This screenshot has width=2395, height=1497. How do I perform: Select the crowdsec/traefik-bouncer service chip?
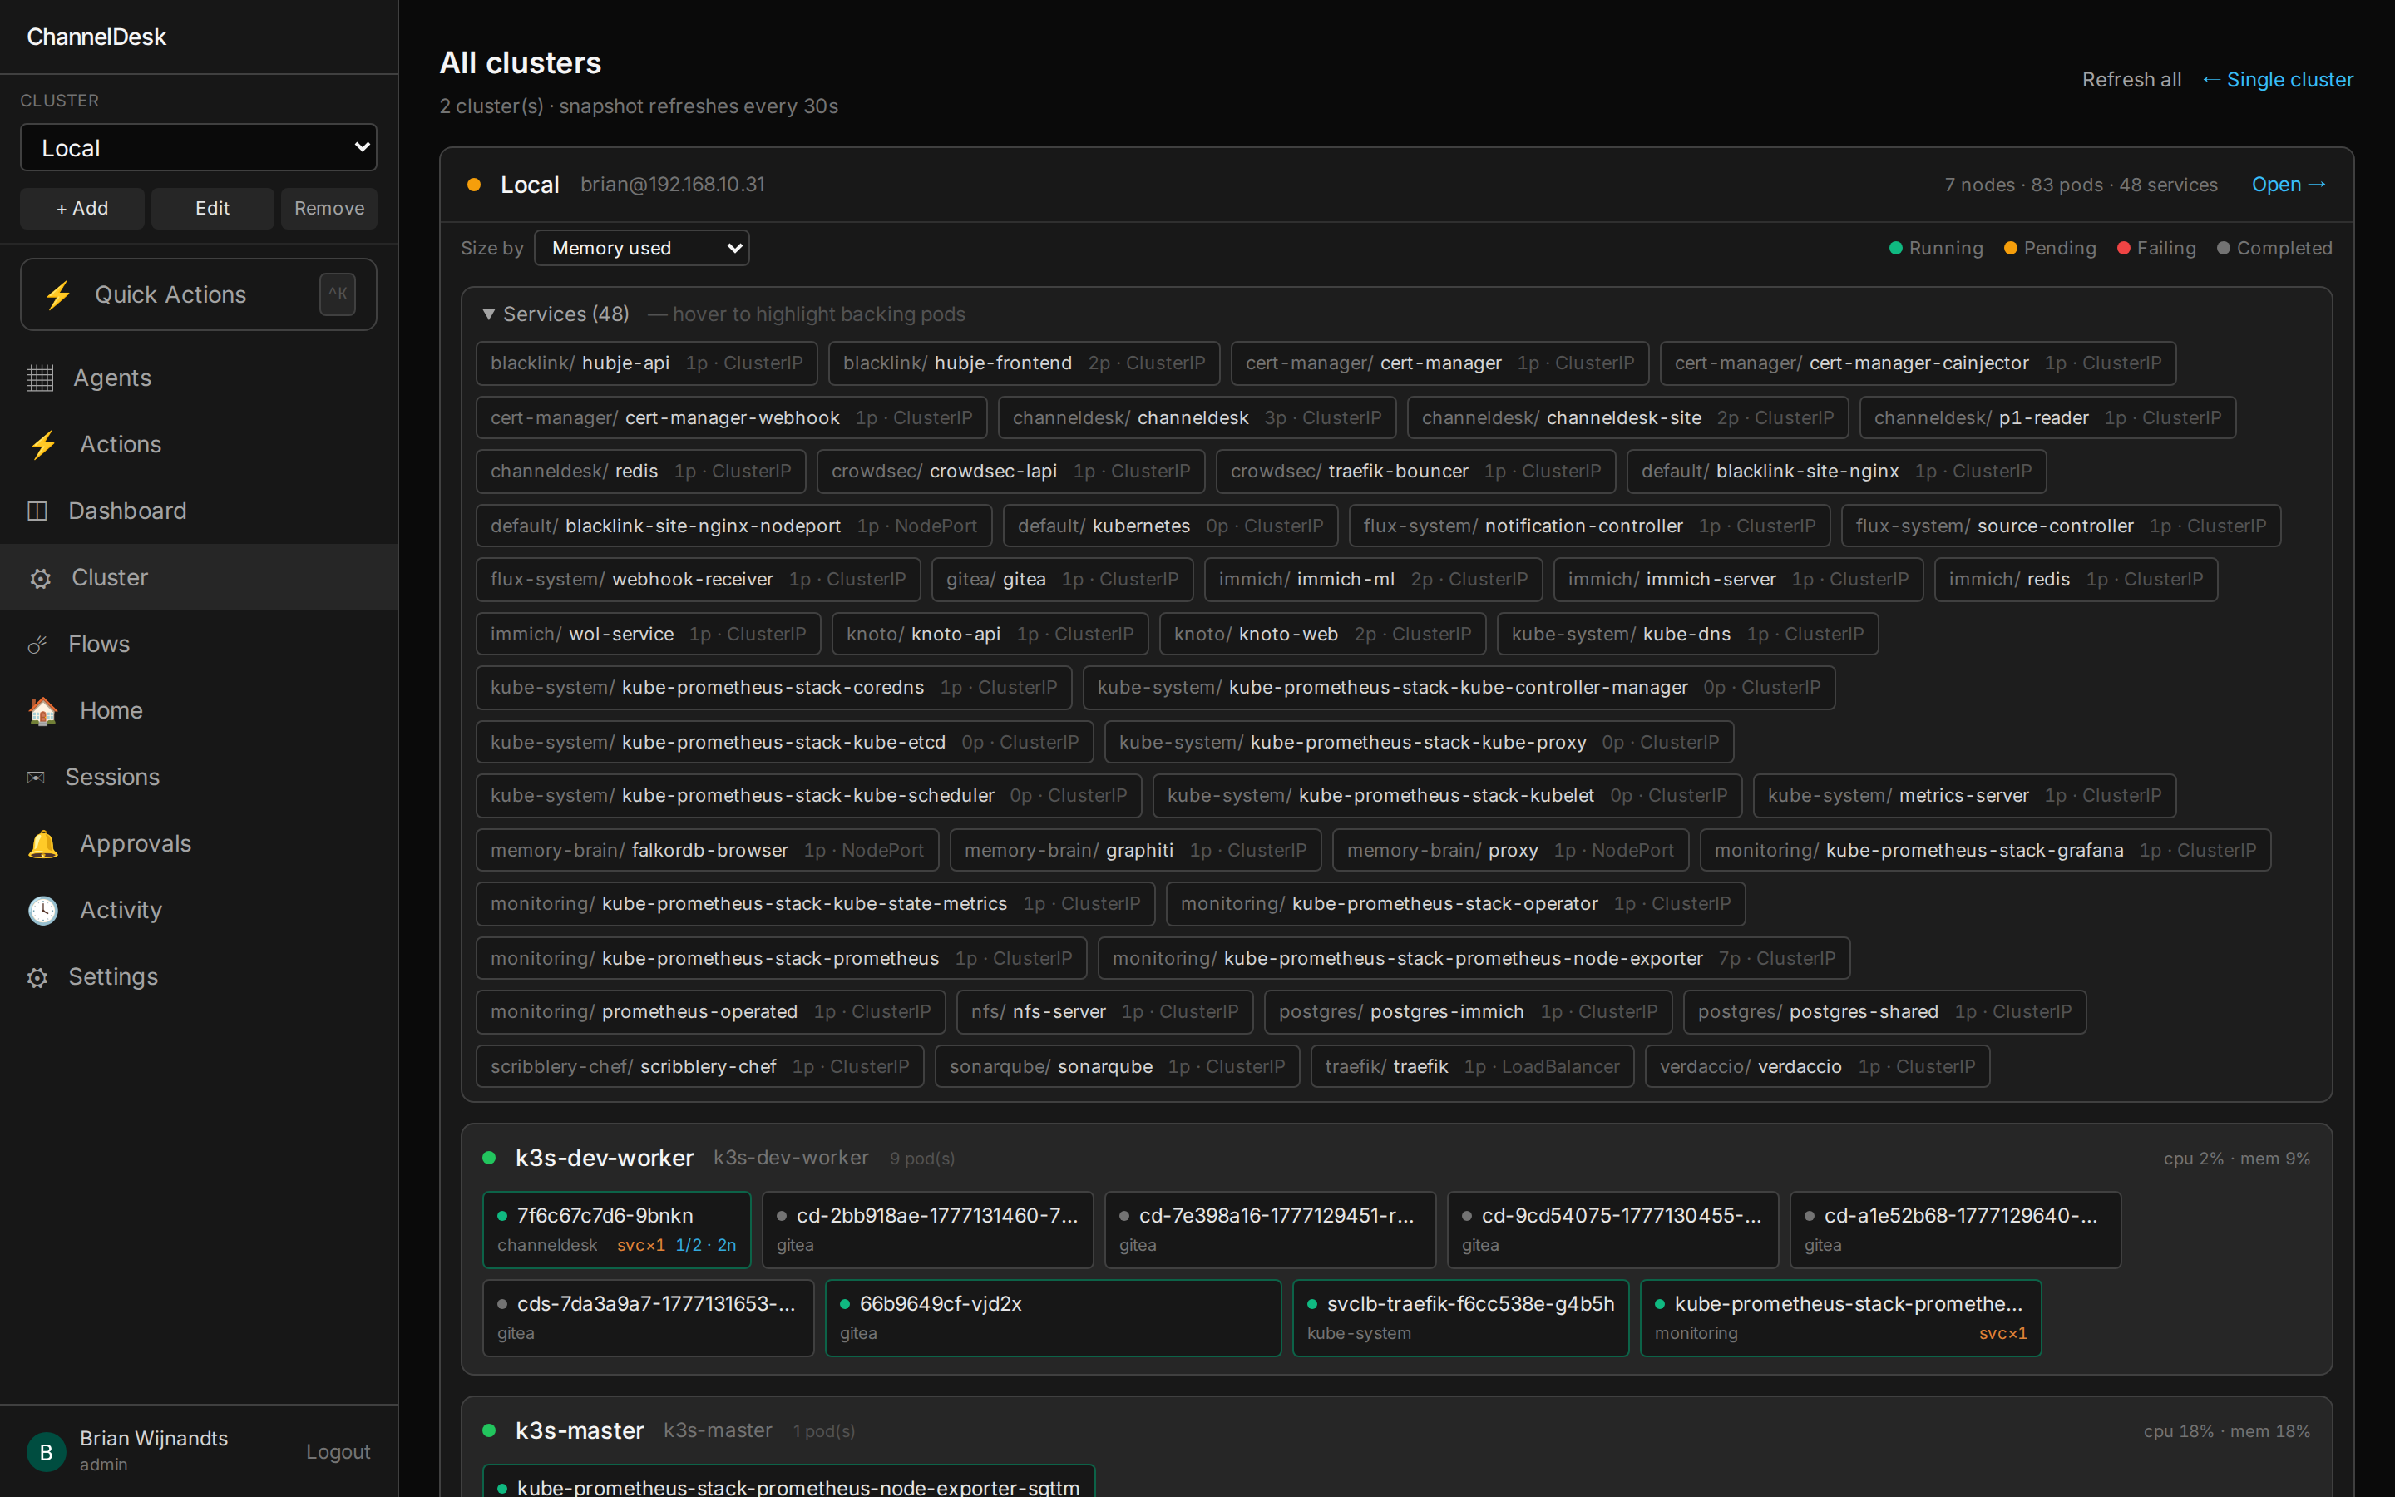point(1415,472)
